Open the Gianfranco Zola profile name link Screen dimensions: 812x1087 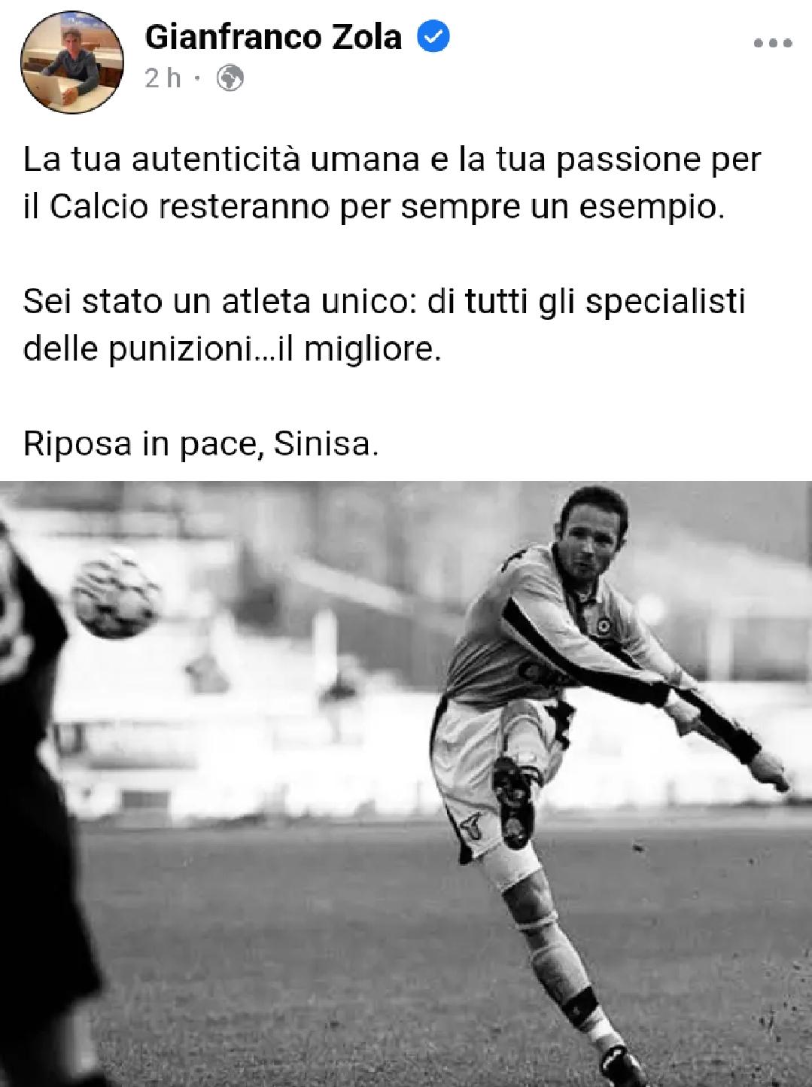[272, 37]
